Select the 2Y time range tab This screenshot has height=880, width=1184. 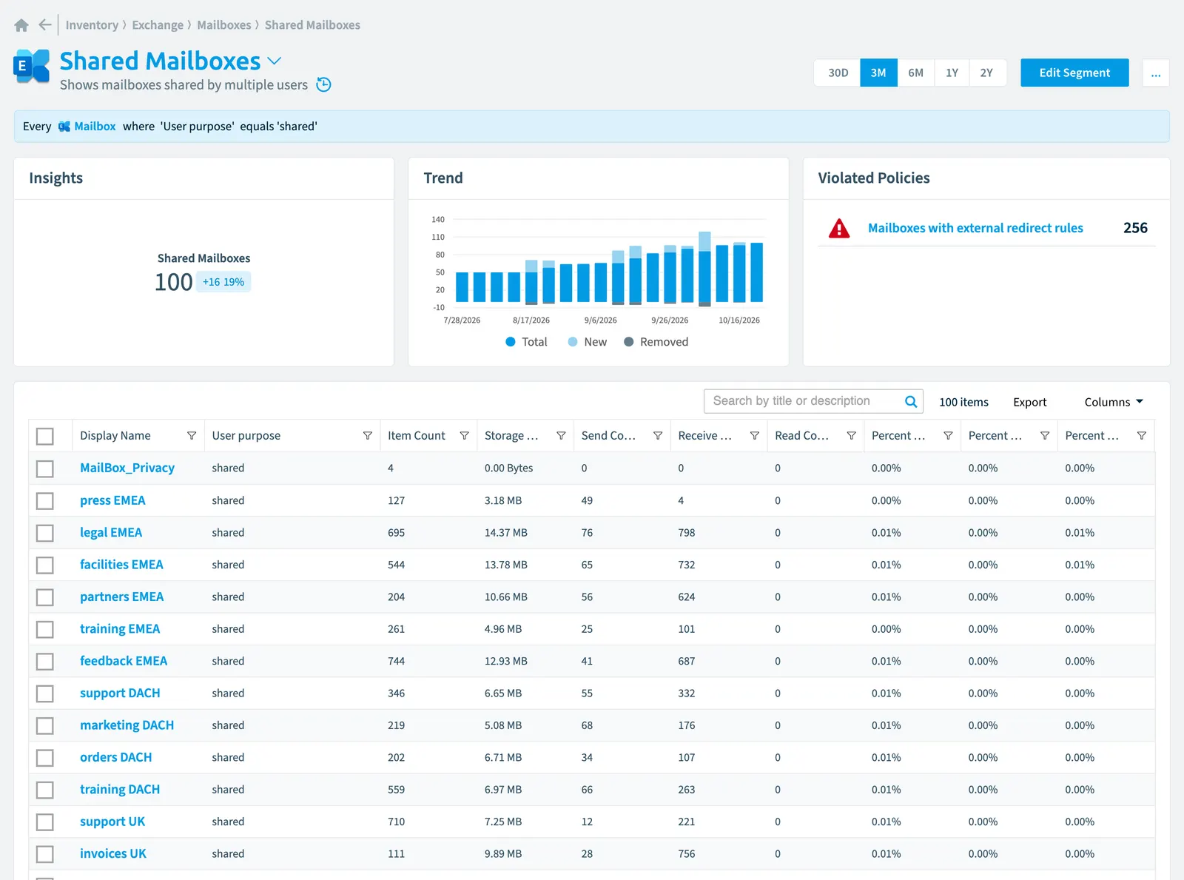[987, 73]
